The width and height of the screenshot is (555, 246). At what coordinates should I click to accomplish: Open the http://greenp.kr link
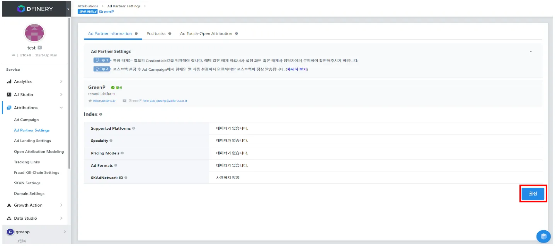pyautogui.click(x=104, y=101)
